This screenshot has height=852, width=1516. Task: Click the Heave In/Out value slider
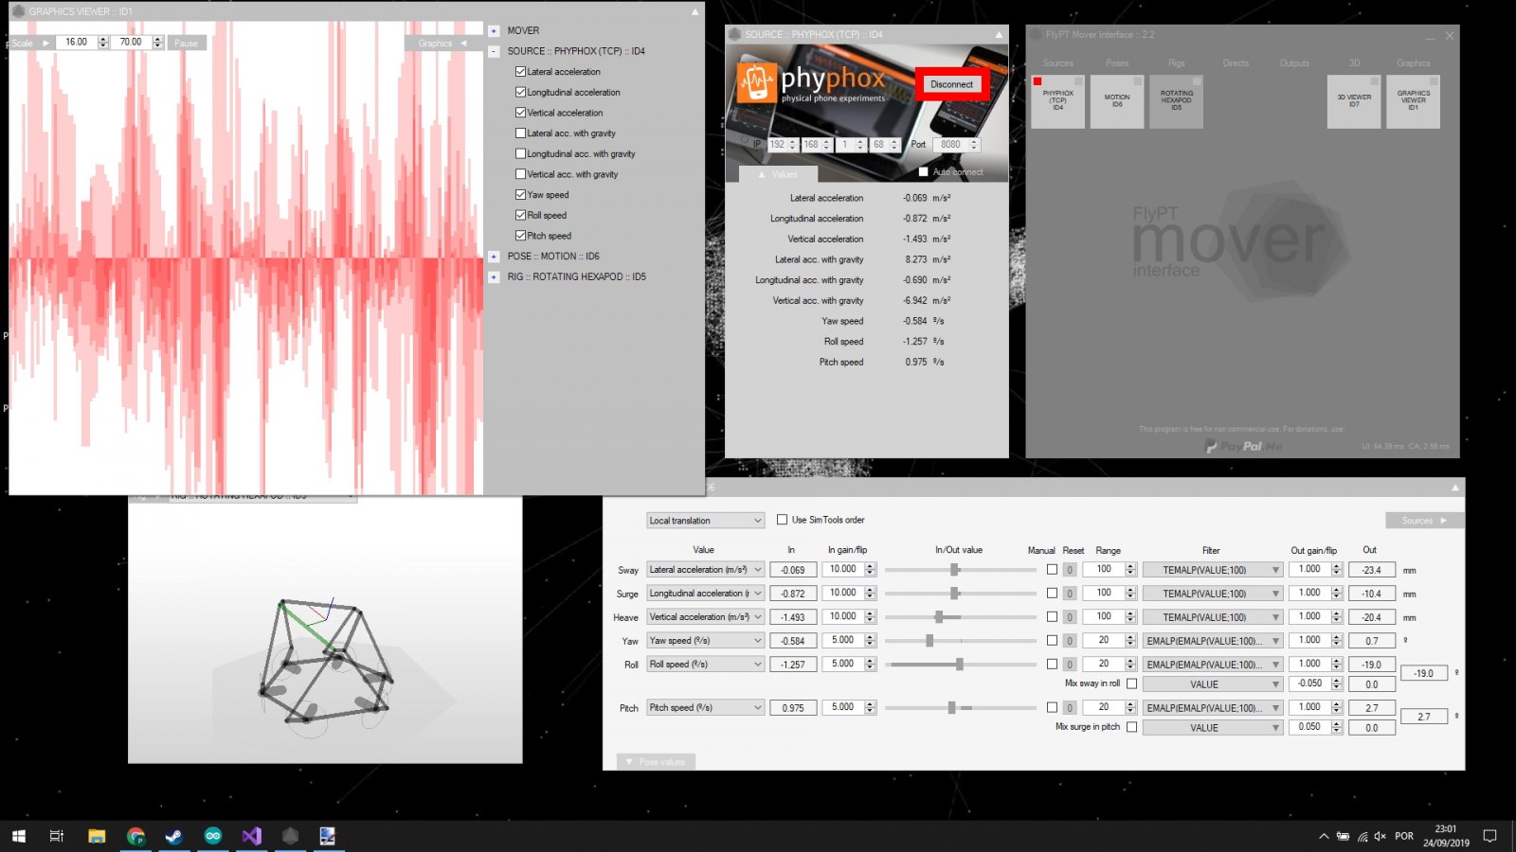point(960,617)
